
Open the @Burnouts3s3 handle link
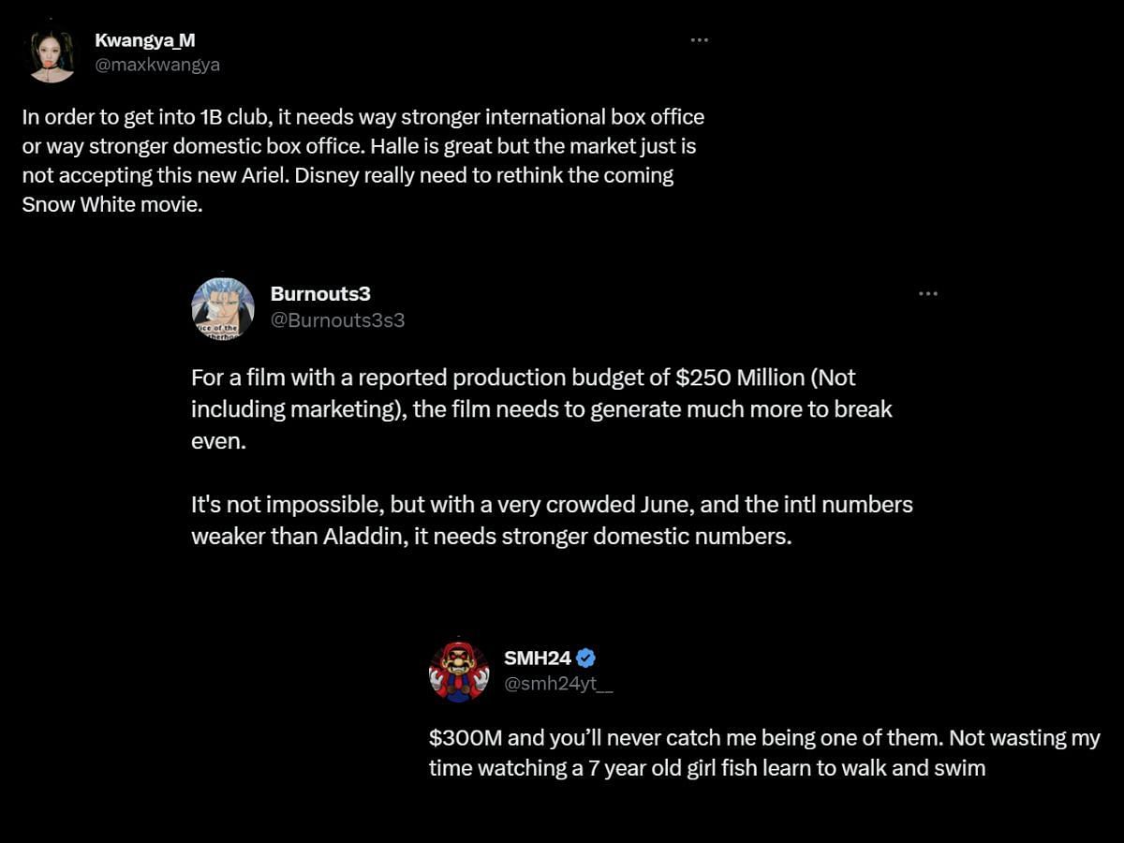(x=337, y=319)
